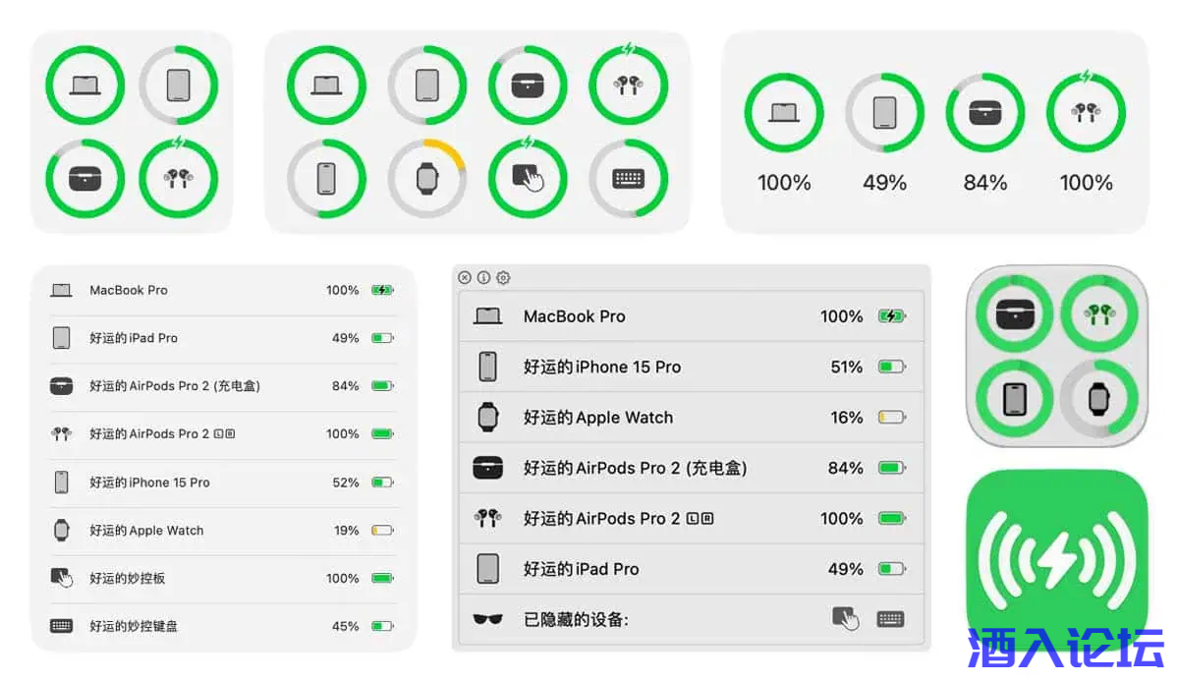Select the 好运的妙控板 row in list widget

click(x=222, y=578)
